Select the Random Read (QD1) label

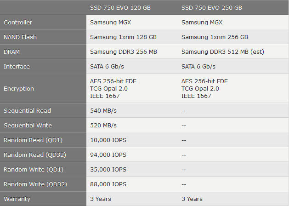point(33,140)
